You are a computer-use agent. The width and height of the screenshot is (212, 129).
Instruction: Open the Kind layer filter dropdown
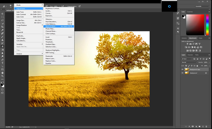tap(187, 59)
